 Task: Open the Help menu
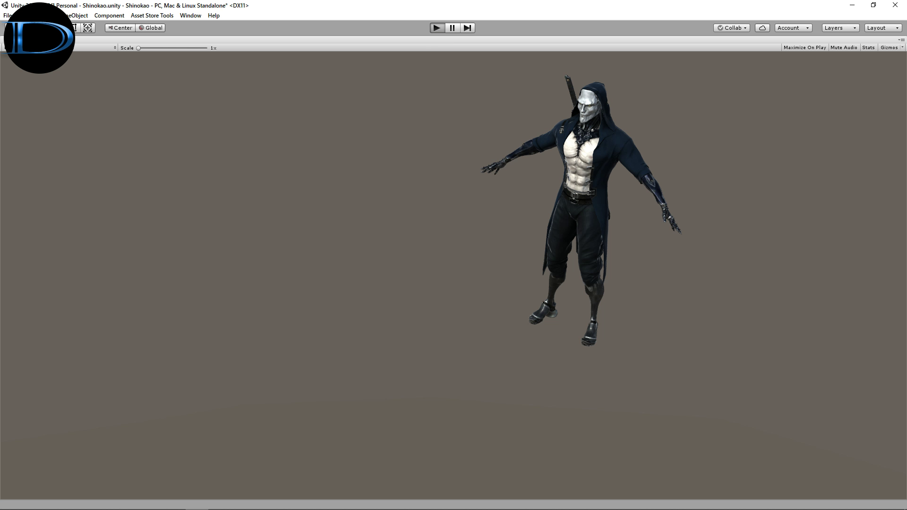(214, 16)
